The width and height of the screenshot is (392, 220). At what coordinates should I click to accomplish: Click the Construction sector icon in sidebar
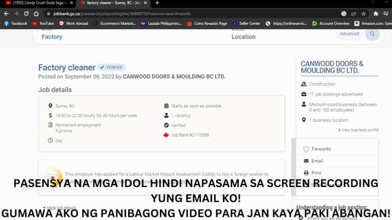(304, 84)
